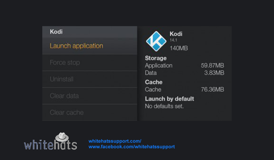Open the Facebook whitehatssupport link
This screenshot has height=160, width=274.
click(x=132, y=147)
